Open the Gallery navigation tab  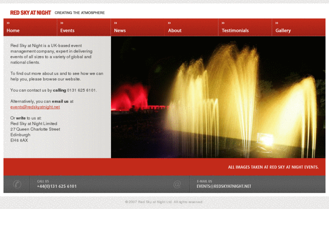pyautogui.click(x=299, y=27)
